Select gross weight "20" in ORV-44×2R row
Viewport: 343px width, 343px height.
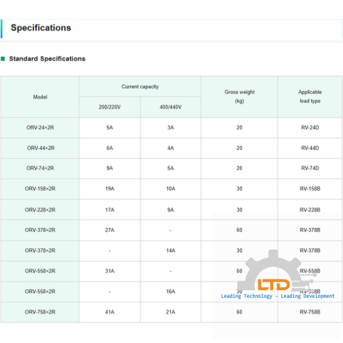pos(239,148)
